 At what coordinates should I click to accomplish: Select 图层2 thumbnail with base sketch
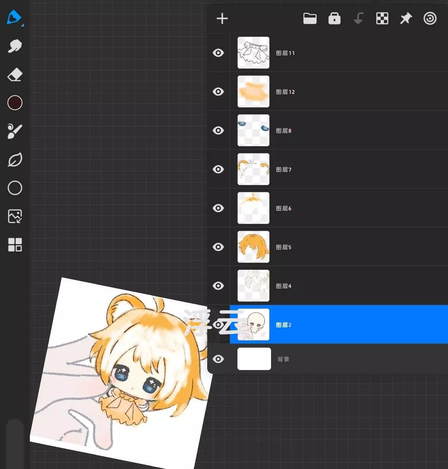tap(253, 324)
